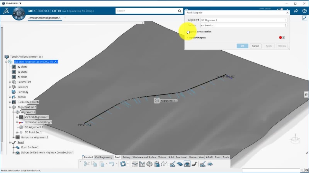Expand the Parameters node

(x=10, y=82)
